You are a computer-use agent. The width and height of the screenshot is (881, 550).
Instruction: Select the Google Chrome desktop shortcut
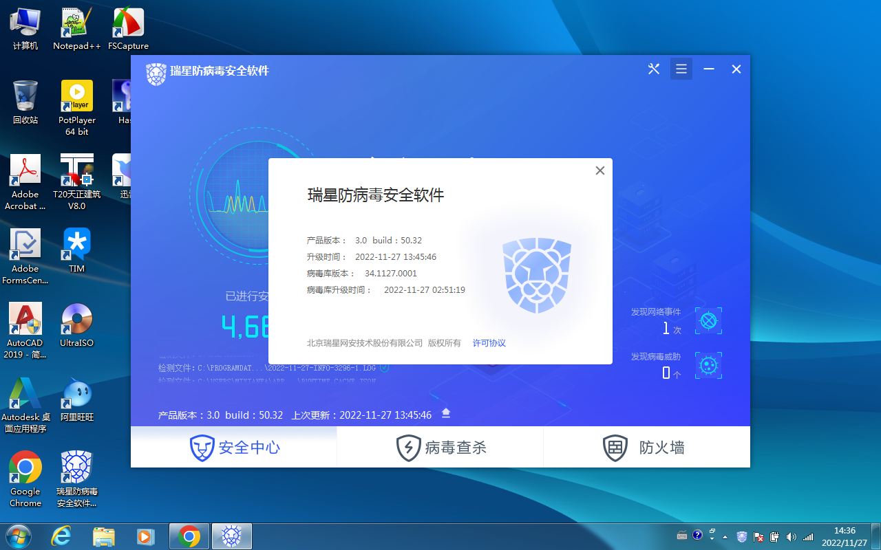[x=25, y=479]
